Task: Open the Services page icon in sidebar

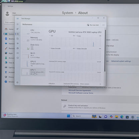Action: 17,58
